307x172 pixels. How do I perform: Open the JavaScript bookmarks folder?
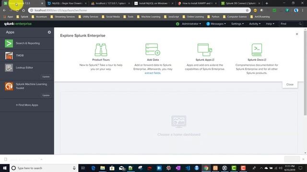pos(172,17)
